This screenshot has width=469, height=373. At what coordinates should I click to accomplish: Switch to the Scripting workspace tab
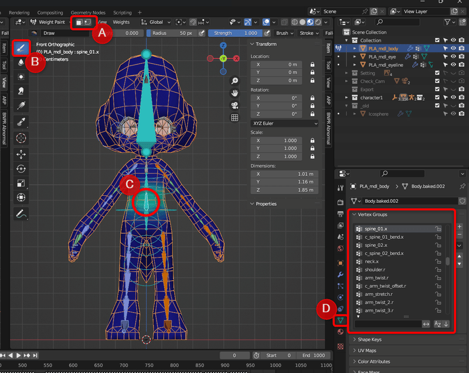point(123,12)
